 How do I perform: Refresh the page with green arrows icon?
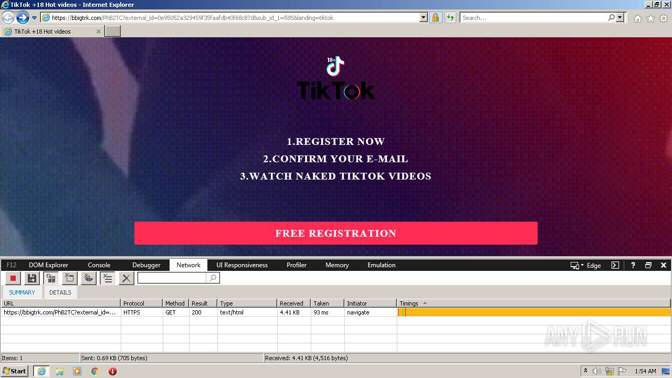tap(450, 17)
